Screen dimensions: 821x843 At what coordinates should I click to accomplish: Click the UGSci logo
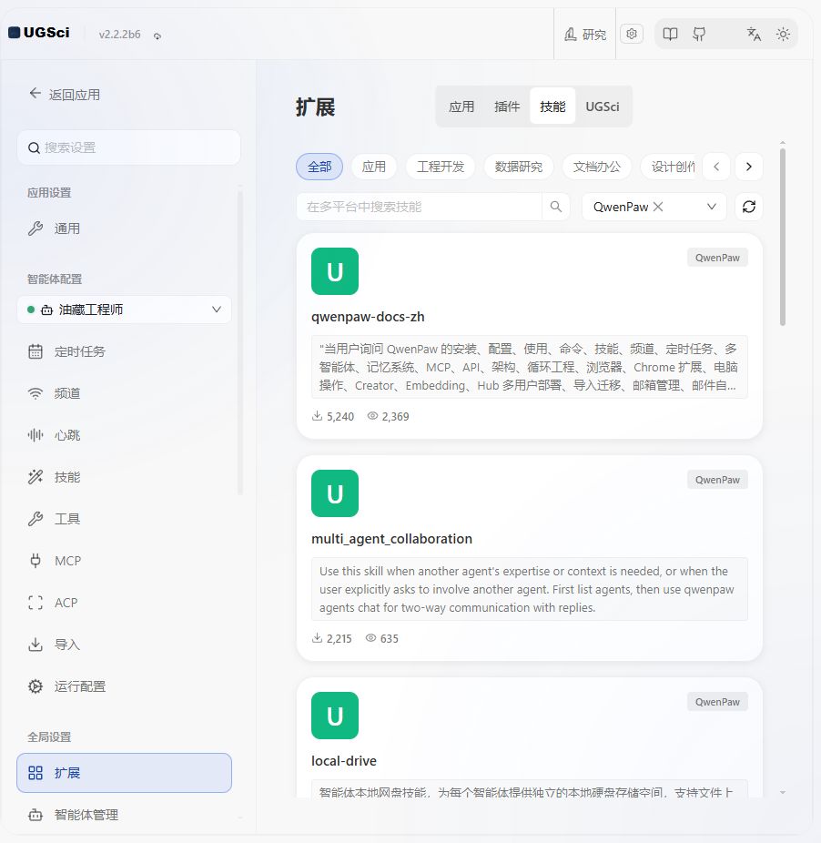pos(39,33)
